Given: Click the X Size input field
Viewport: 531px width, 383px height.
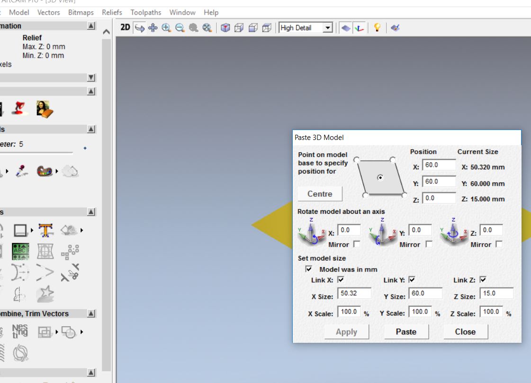Looking at the screenshot, I should point(354,293).
